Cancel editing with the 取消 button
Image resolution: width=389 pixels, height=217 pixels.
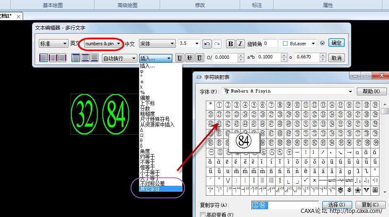coord(336,58)
